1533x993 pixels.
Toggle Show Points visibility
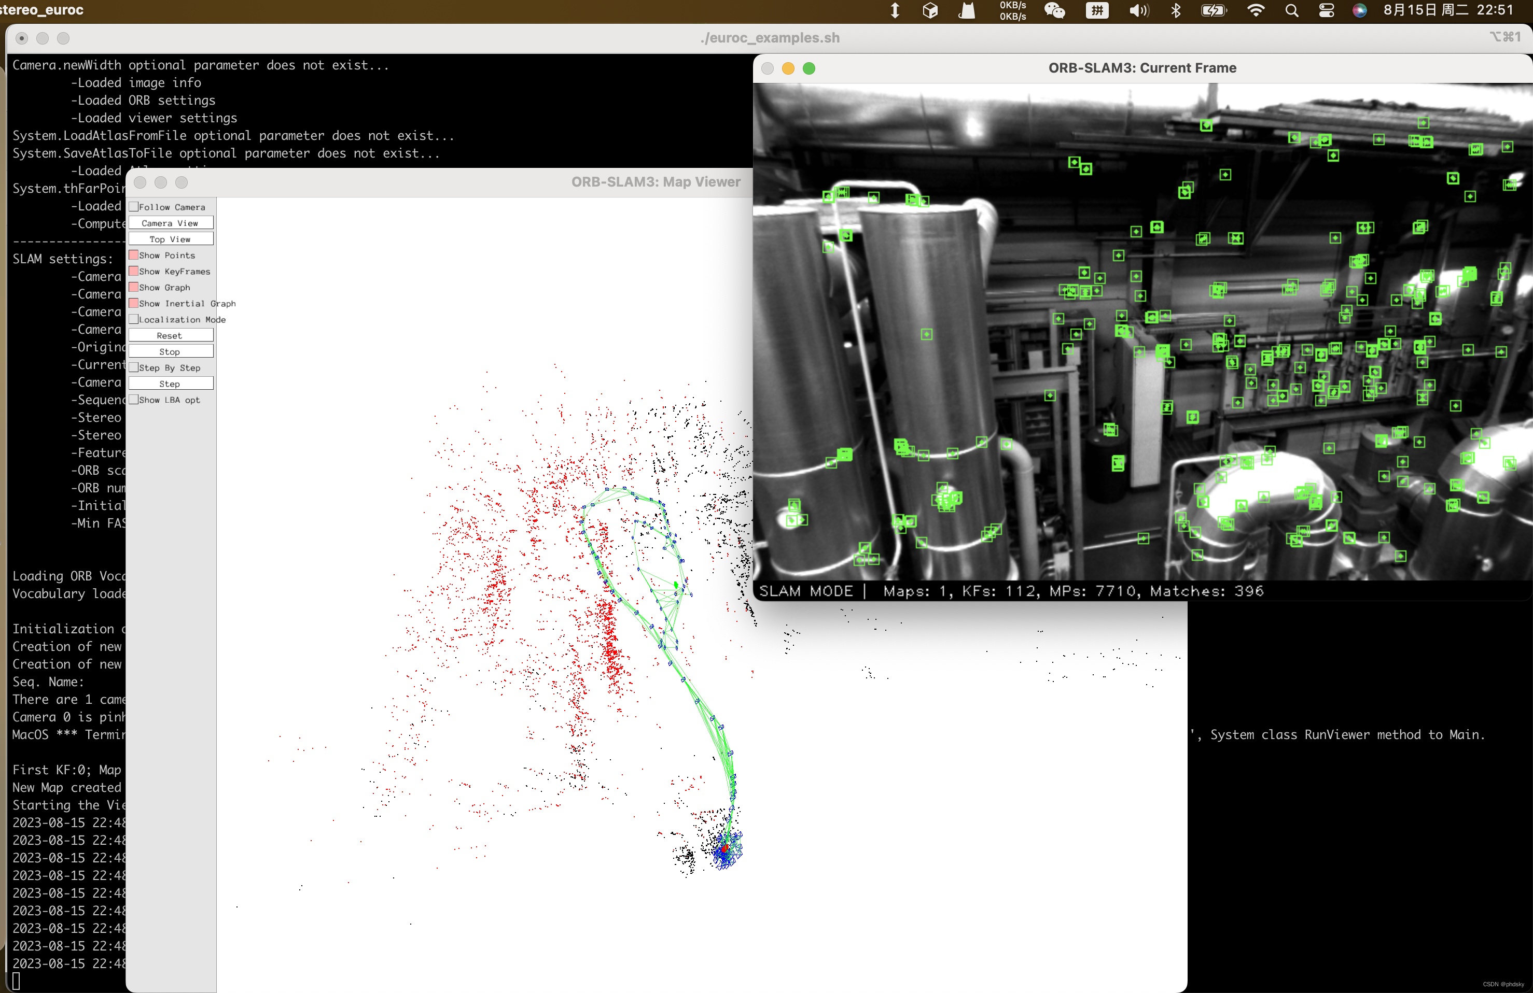pos(133,256)
